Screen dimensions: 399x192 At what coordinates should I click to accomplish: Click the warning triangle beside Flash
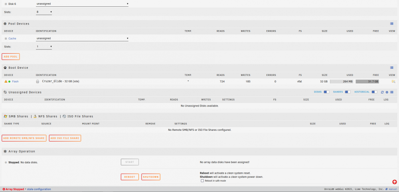coord(6,81)
